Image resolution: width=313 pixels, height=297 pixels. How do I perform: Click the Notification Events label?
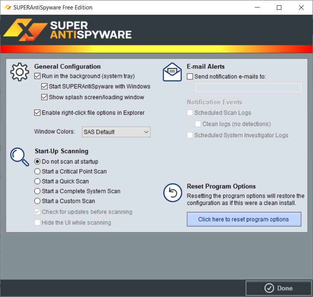214,102
